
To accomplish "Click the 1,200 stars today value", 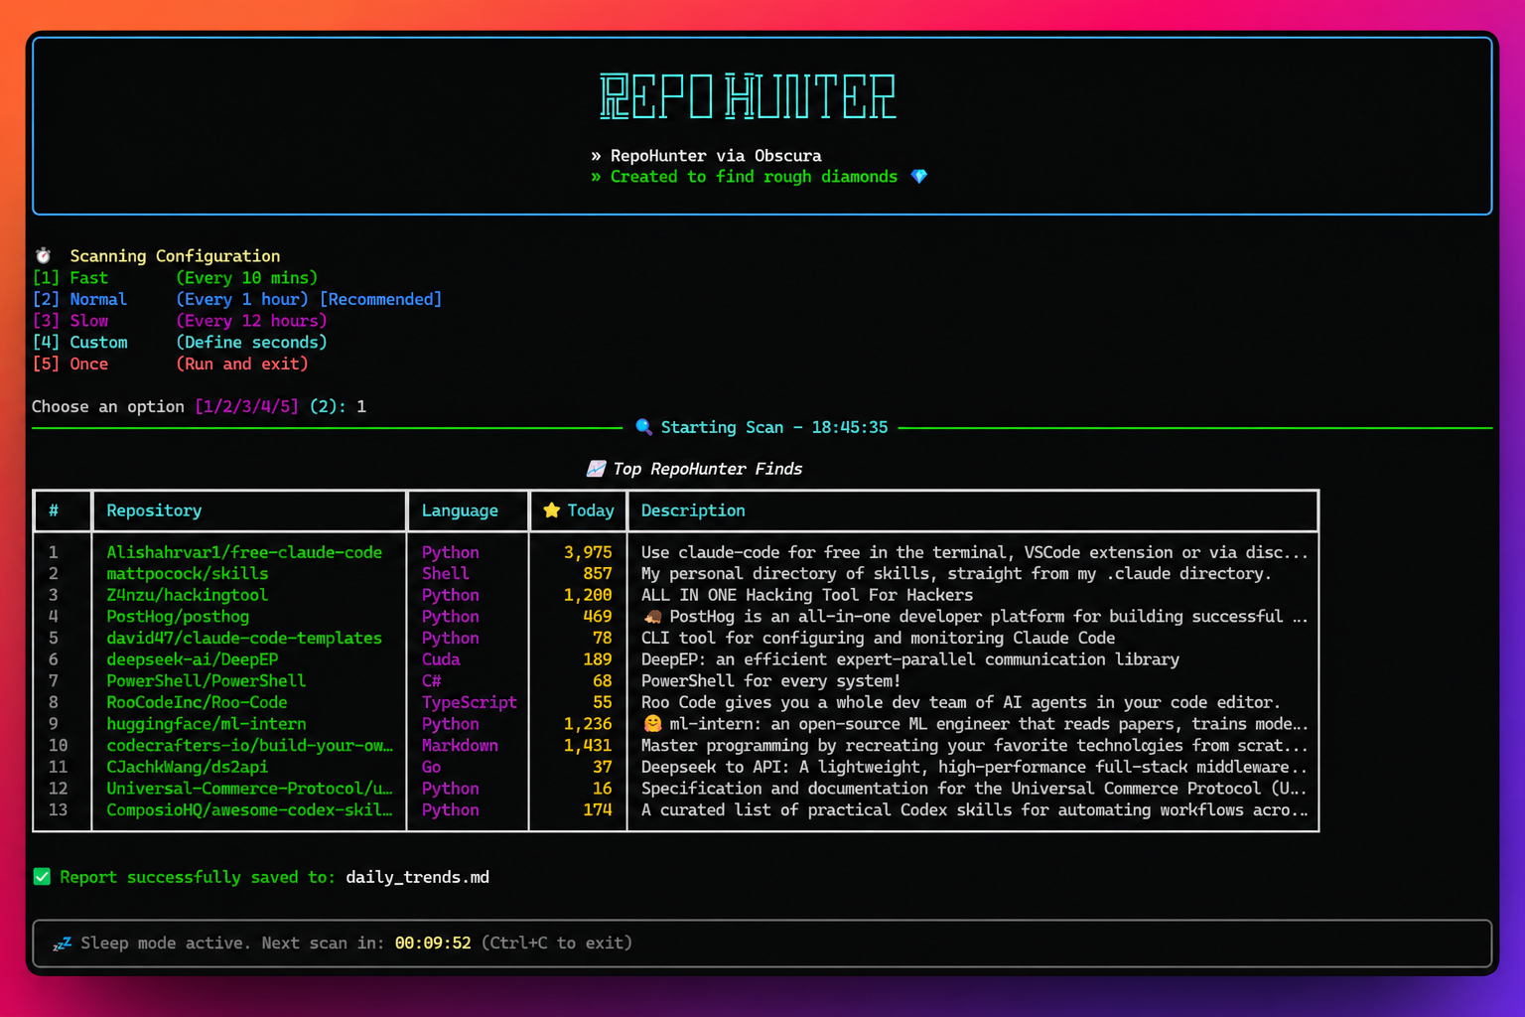I will [x=588, y=595].
